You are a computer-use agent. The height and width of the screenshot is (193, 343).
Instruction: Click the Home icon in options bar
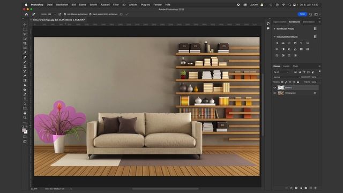point(26,14)
